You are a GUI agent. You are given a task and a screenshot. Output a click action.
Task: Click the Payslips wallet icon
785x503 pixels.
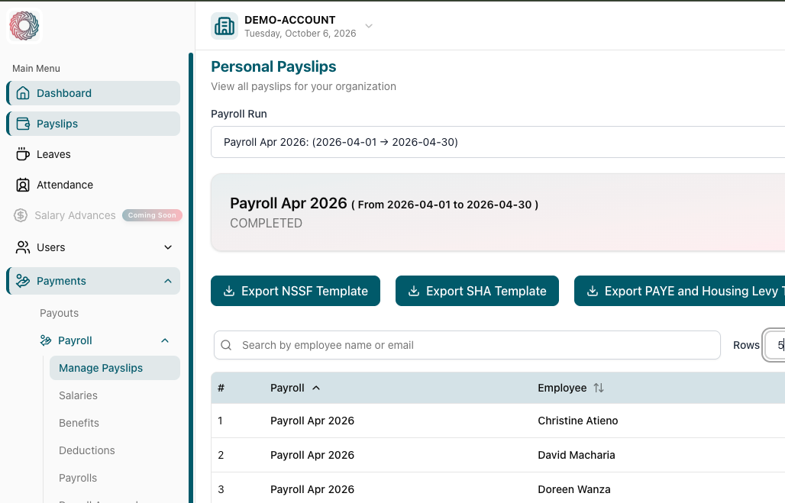click(x=23, y=124)
